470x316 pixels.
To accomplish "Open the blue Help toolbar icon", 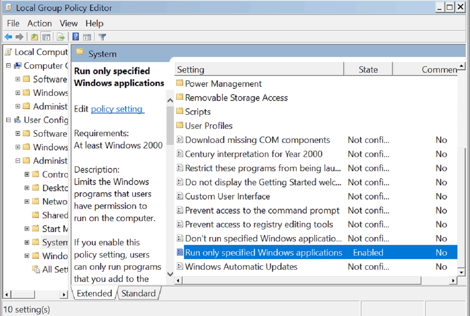I will (x=76, y=37).
